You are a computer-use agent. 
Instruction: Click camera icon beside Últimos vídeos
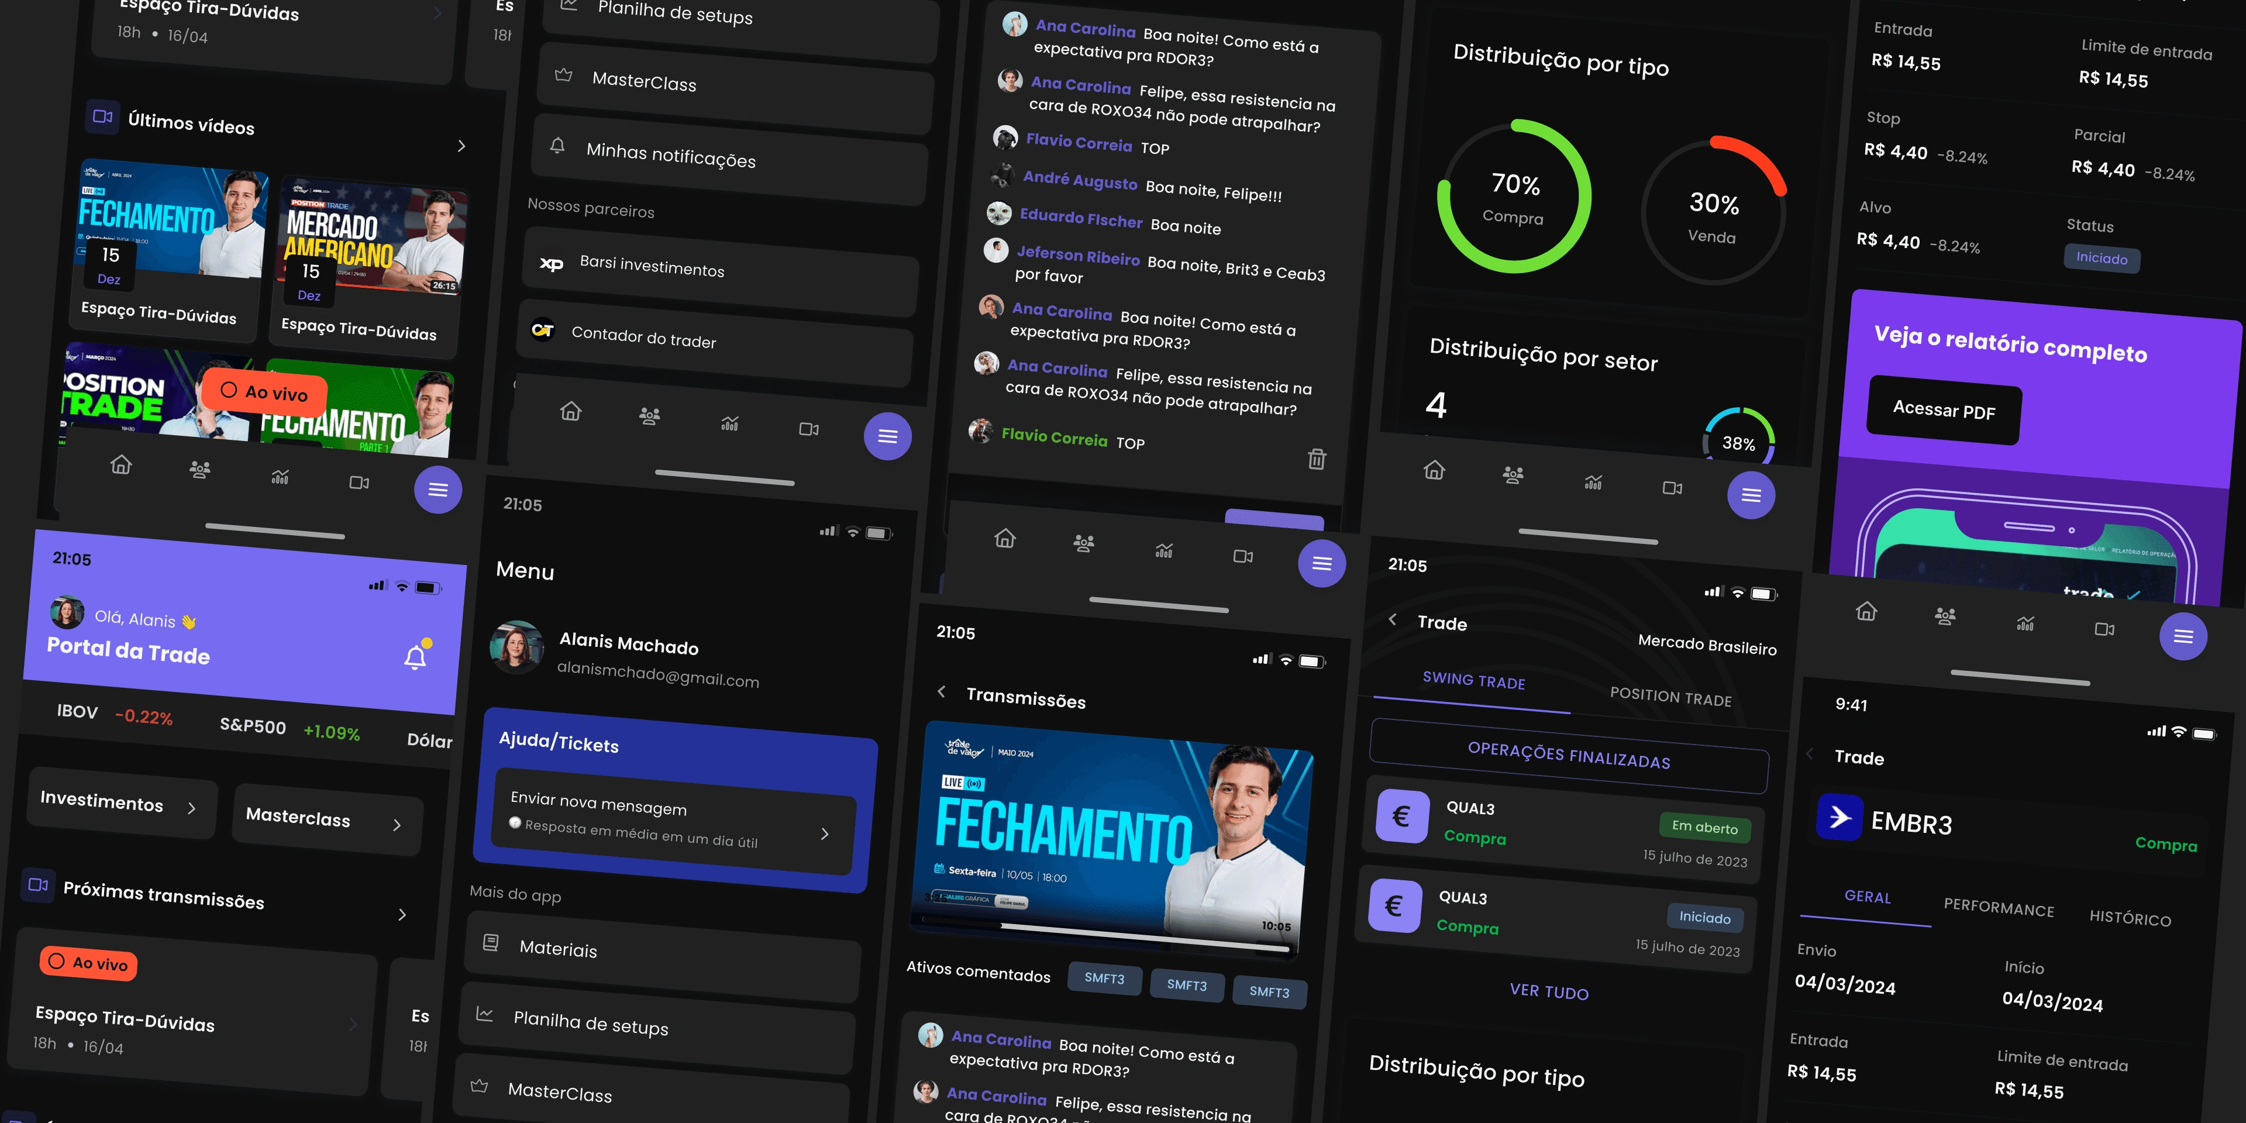click(x=102, y=116)
